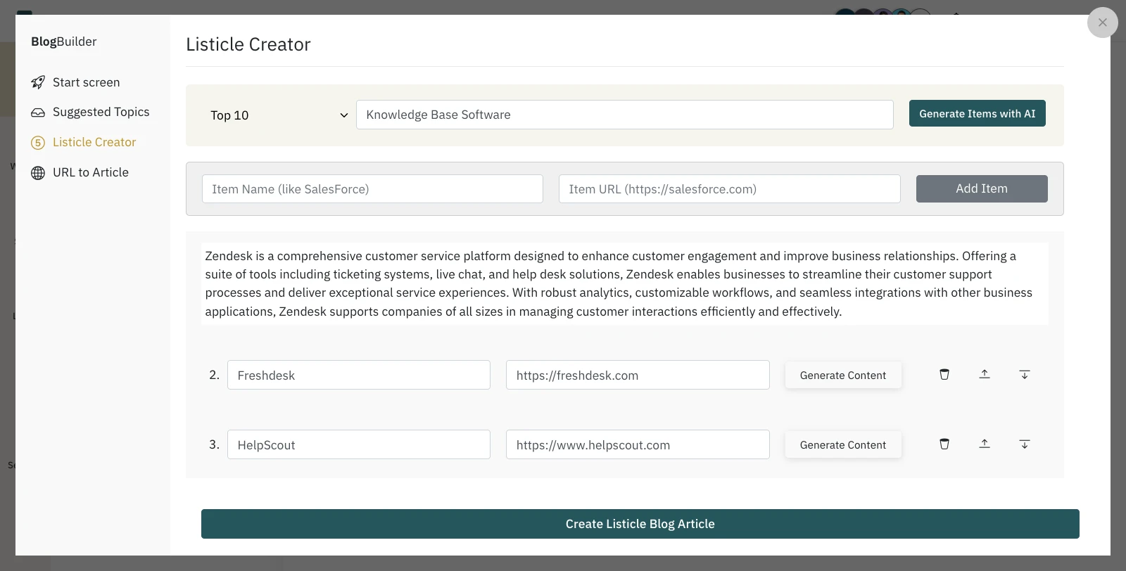Open the Top 10 list-size dropdown
Screen dimensions: 1126x571
click(x=279, y=115)
